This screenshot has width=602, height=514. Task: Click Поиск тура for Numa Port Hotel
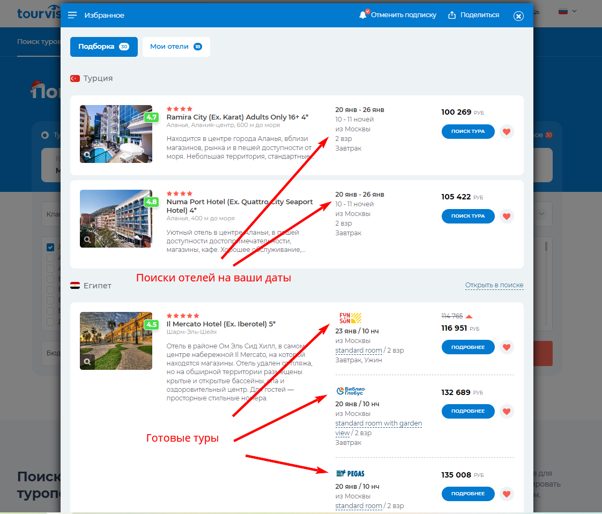tap(468, 217)
